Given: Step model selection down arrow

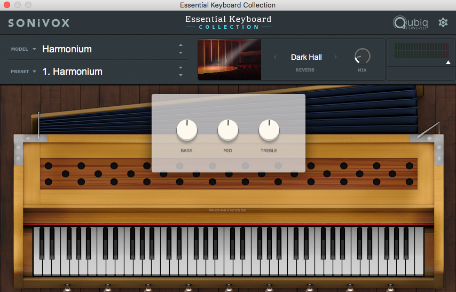Looking at the screenshot, I should point(180,53).
